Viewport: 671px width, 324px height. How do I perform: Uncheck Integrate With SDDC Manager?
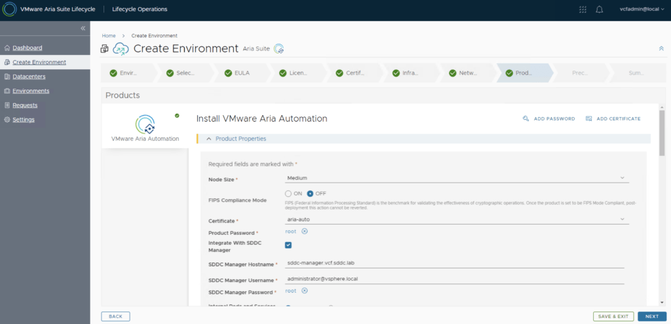coord(288,245)
